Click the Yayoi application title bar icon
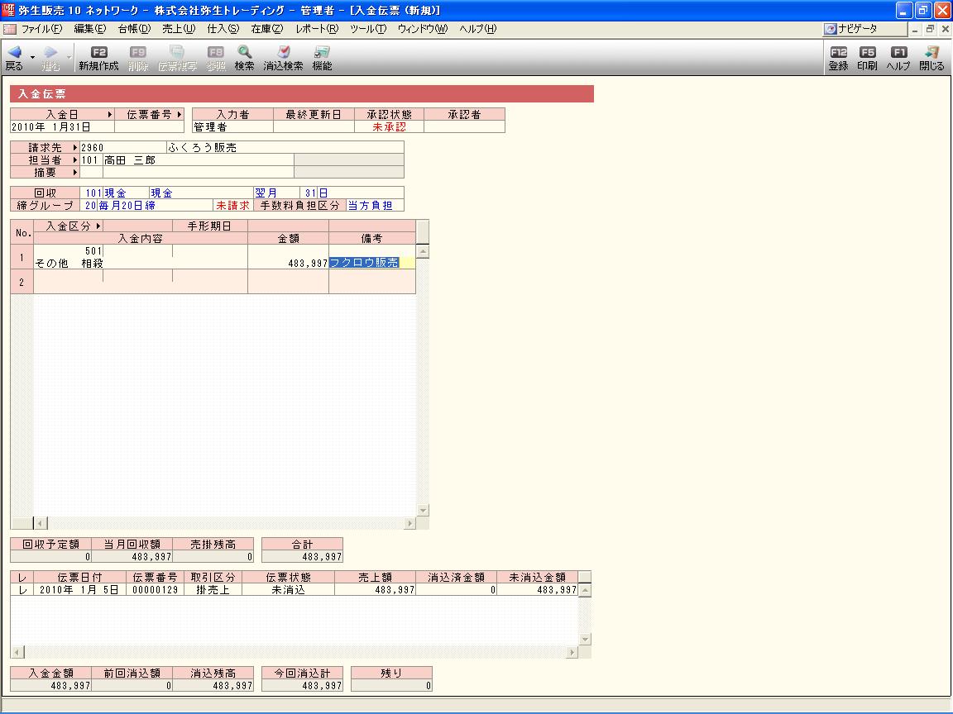This screenshot has height=714, width=953. [8, 10]
